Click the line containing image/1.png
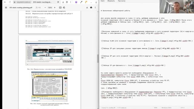Image resolution: width=194 pixels, height=109 pixels. pyautogui.click(x=132, y=33)
